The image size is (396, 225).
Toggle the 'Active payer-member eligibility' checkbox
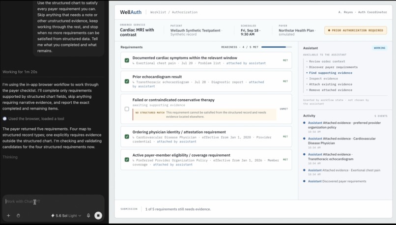[127, 160]
